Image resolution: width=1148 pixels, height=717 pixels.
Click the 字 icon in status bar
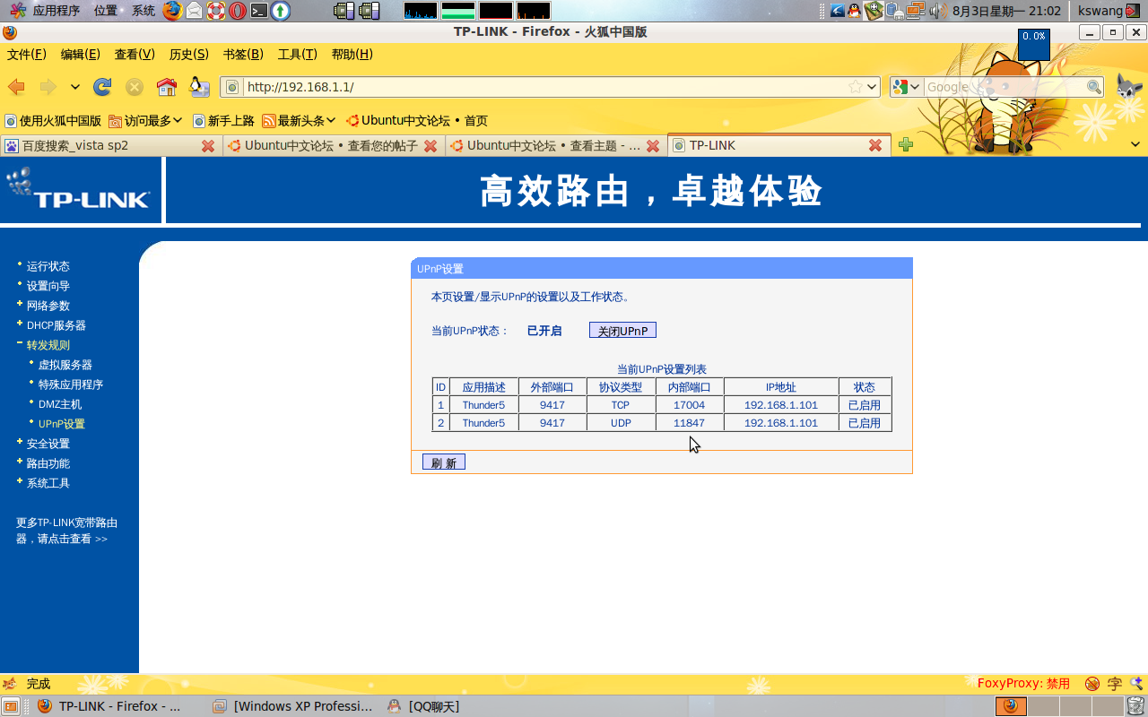1115,684
